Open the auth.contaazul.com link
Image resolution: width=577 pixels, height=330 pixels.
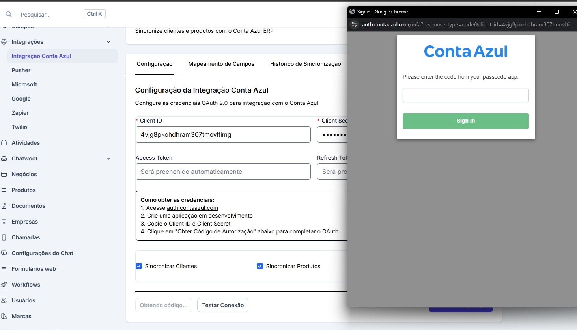192,208
